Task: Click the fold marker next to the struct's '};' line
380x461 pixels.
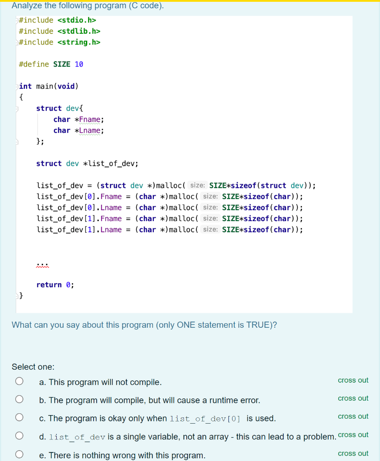Action: pos(16,141)
